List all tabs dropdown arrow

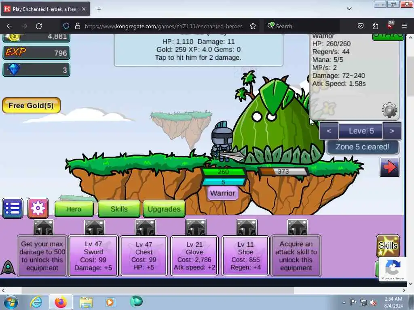coord(349,9)
